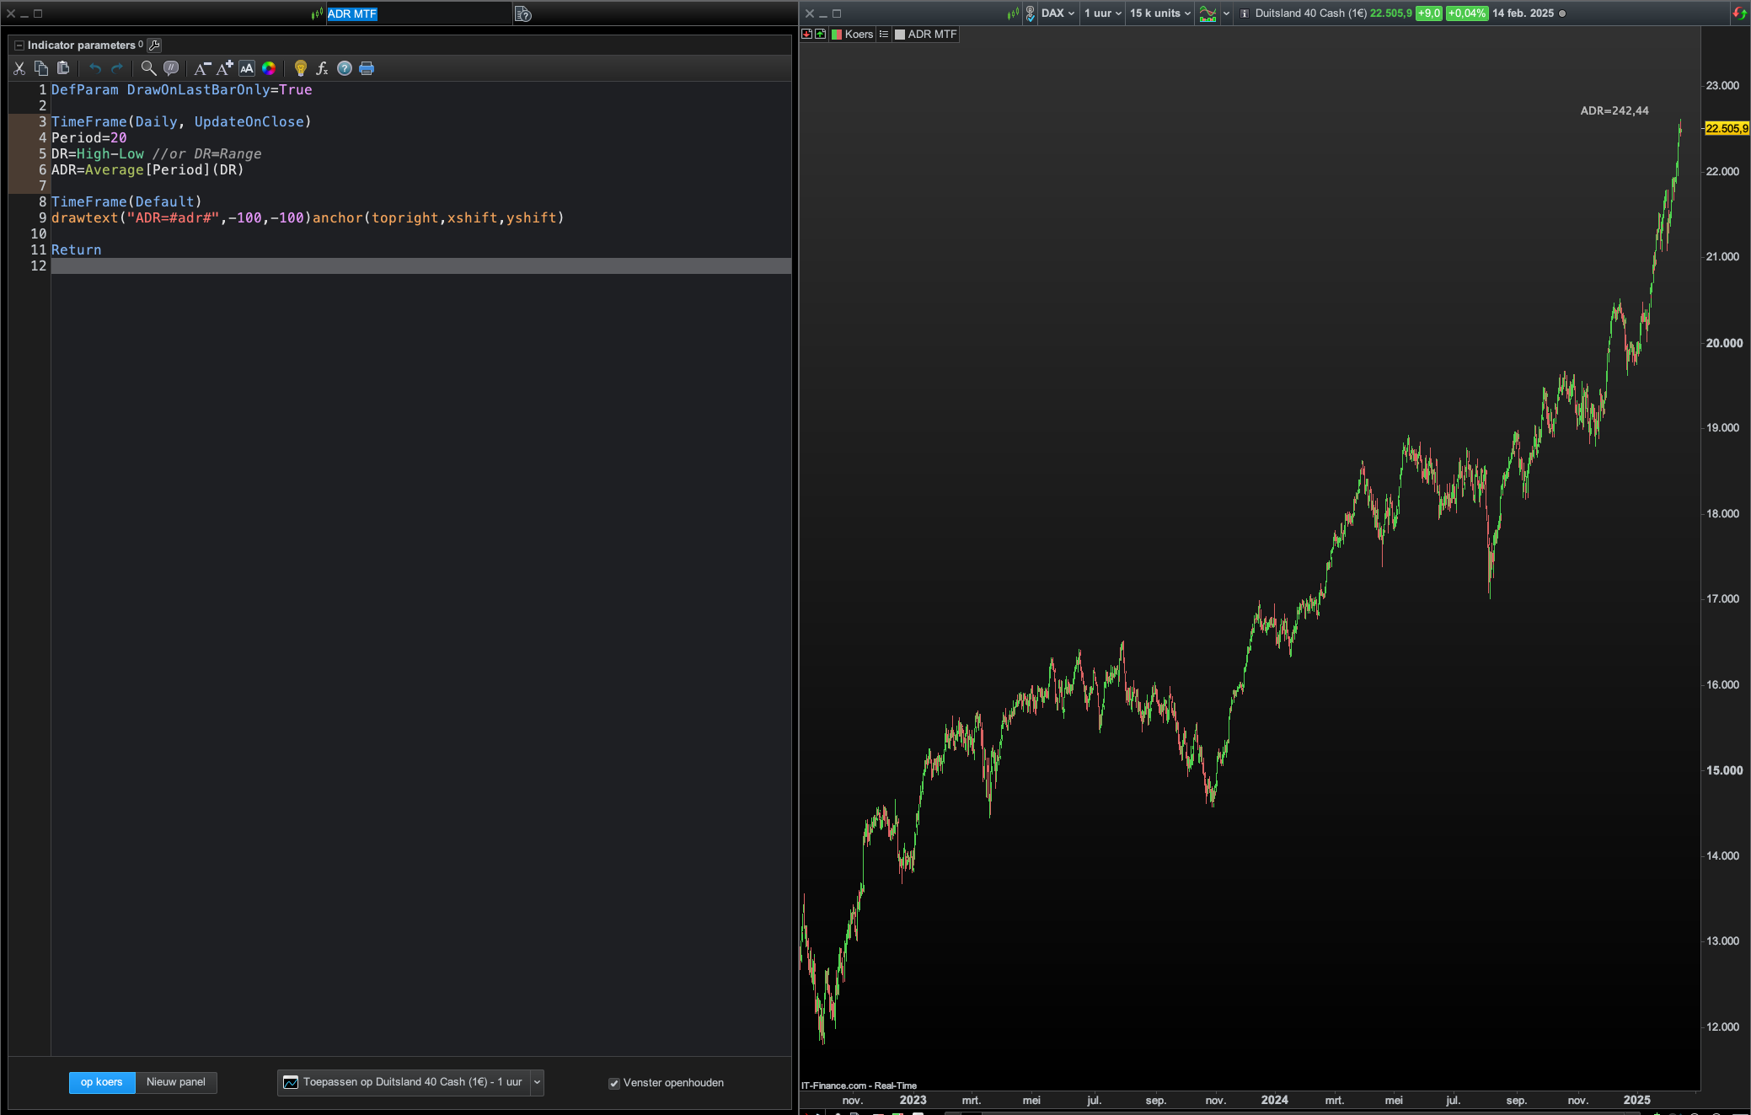Open the 1 uur timeframe dropdown

coord(1102,13)
